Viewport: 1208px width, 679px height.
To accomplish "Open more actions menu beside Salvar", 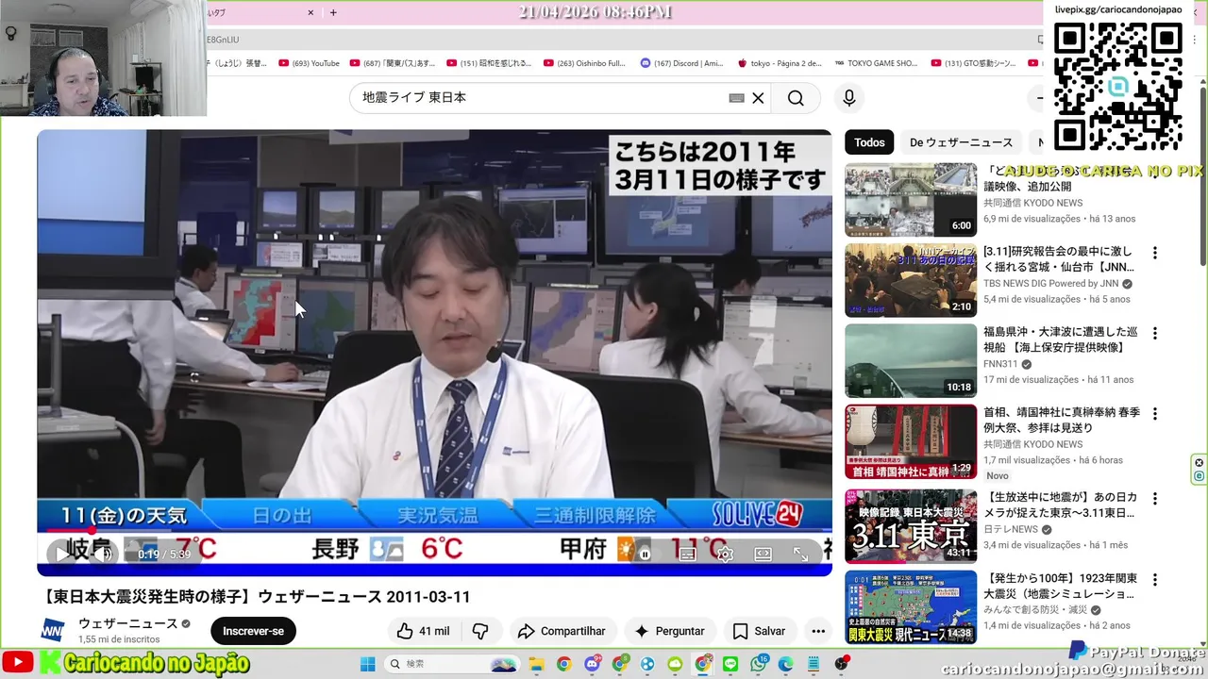I will (818, 631).
